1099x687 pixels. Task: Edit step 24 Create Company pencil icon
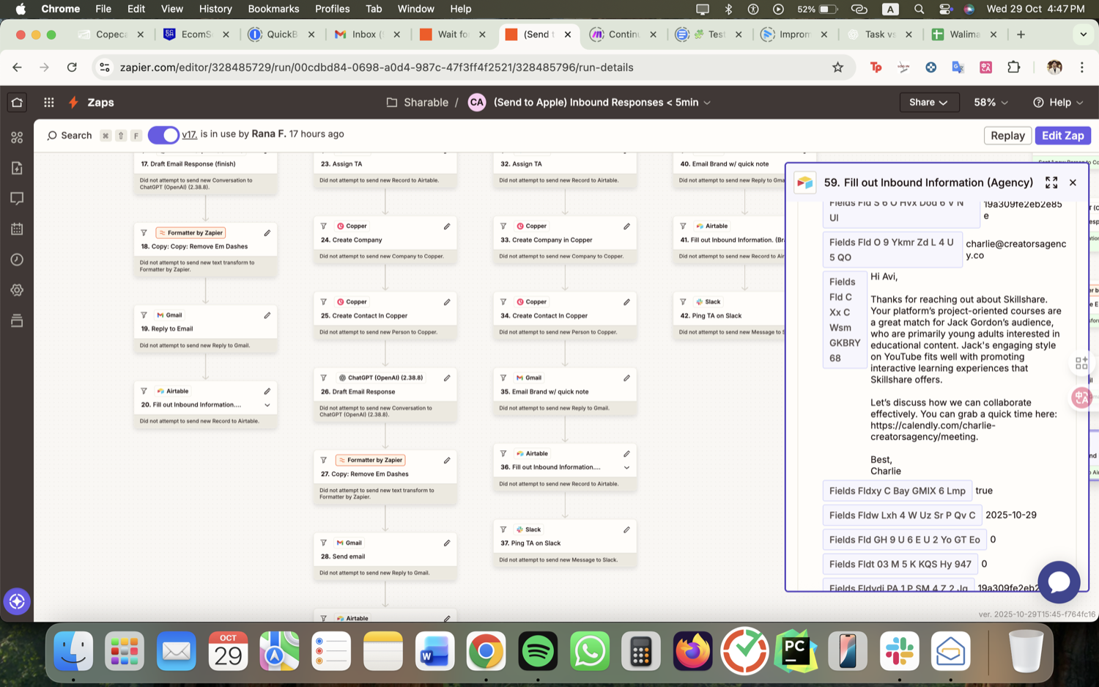click(x=447, y=227)
